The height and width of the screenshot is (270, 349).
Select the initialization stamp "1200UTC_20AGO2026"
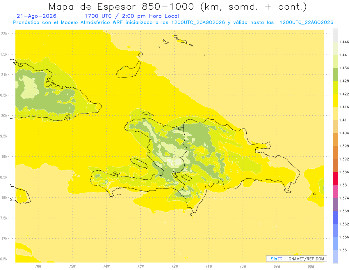pos(198,22)
